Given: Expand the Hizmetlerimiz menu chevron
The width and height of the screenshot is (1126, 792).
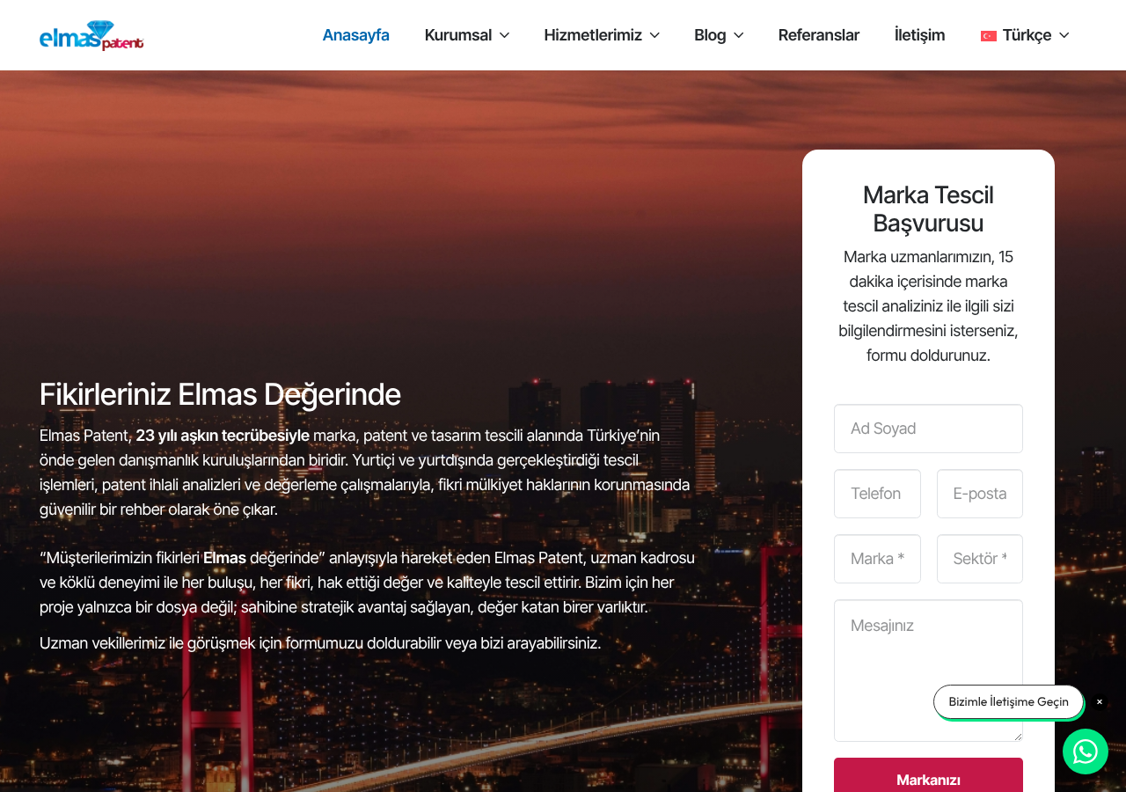Looking at the screenshot, I should tap(654, 35).
